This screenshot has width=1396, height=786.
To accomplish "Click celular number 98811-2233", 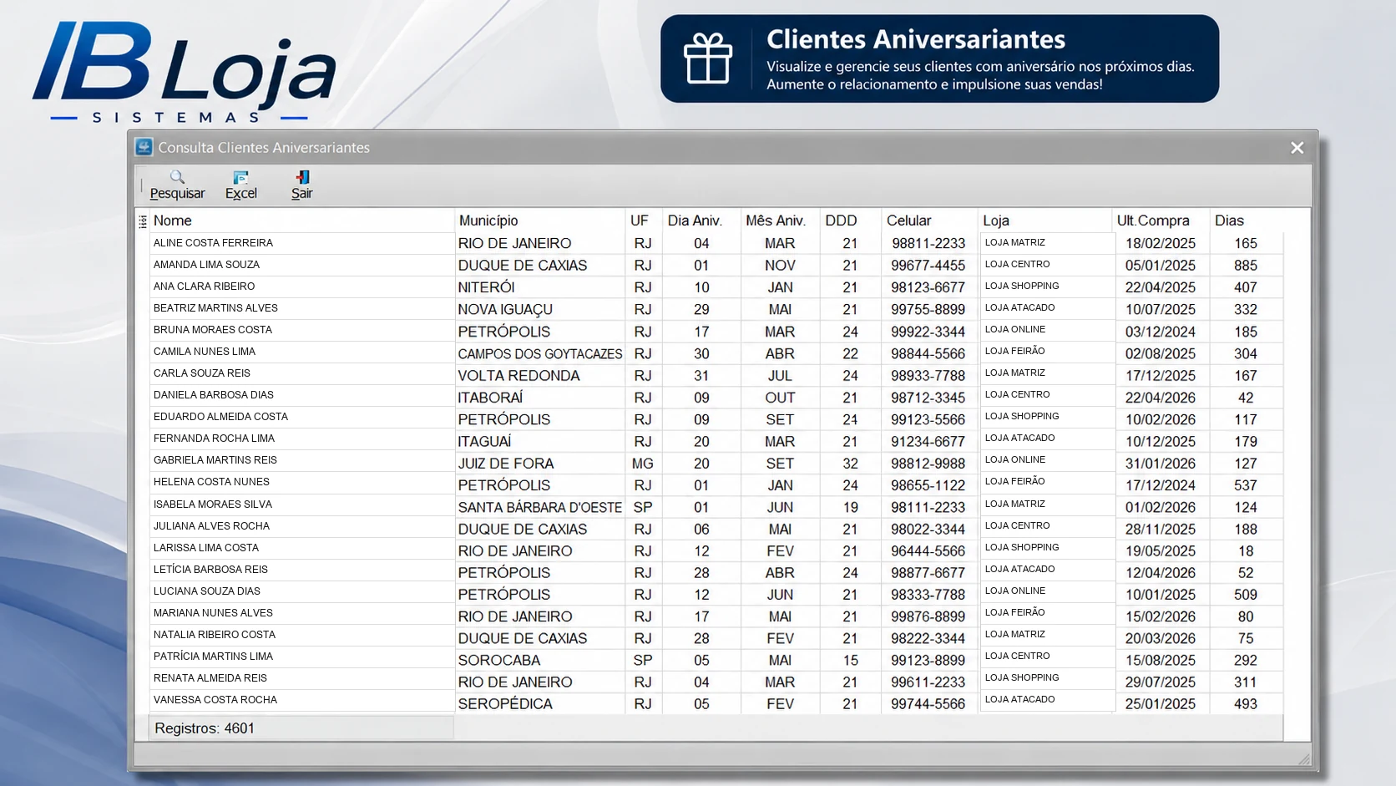I will pyautogui.click(x=928, y=244).
